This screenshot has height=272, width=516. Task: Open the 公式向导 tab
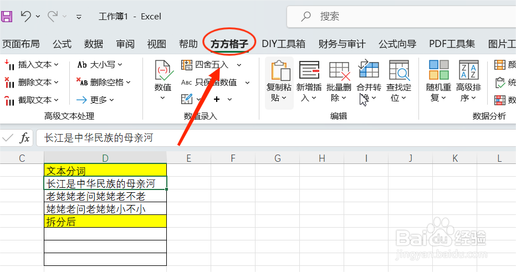point(397,44)
